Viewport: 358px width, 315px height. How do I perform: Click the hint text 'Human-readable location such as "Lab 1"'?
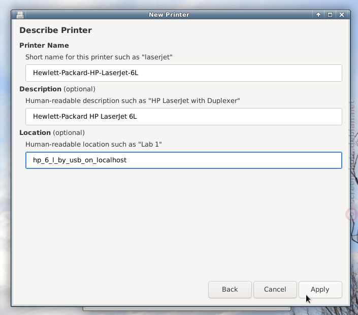pos(93,145)
